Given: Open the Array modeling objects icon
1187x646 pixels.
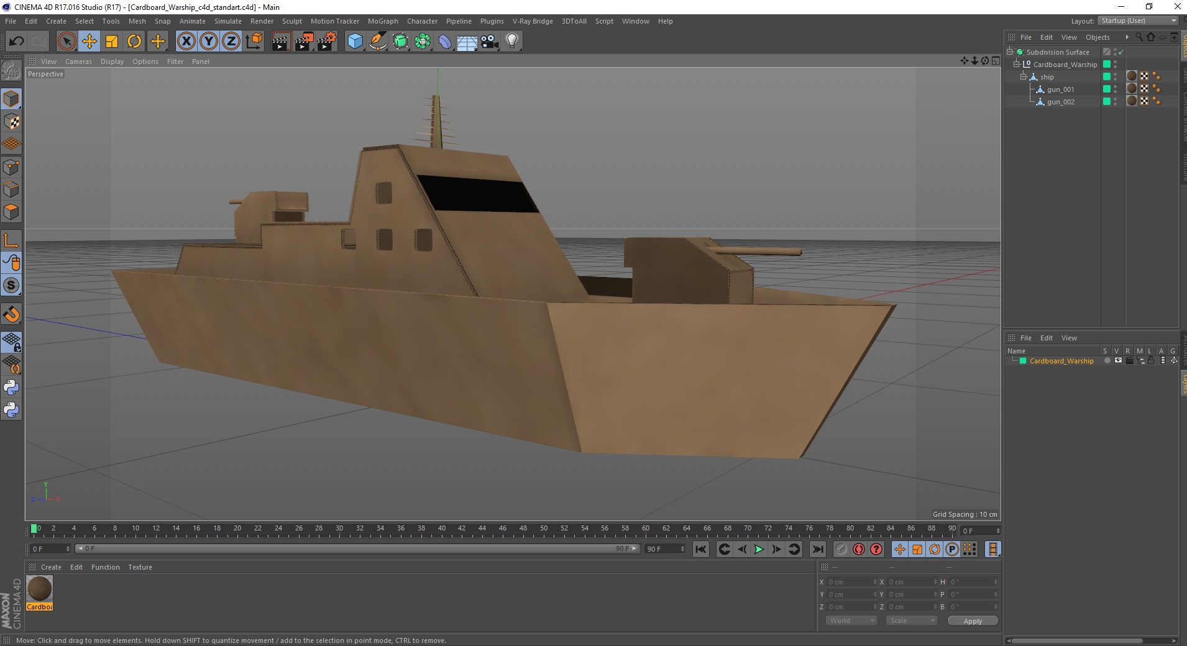Looking at the screenshot, I should coord(423,42).
